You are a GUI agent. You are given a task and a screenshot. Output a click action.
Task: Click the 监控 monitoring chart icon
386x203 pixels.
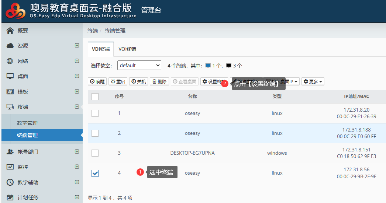[10, 167]
